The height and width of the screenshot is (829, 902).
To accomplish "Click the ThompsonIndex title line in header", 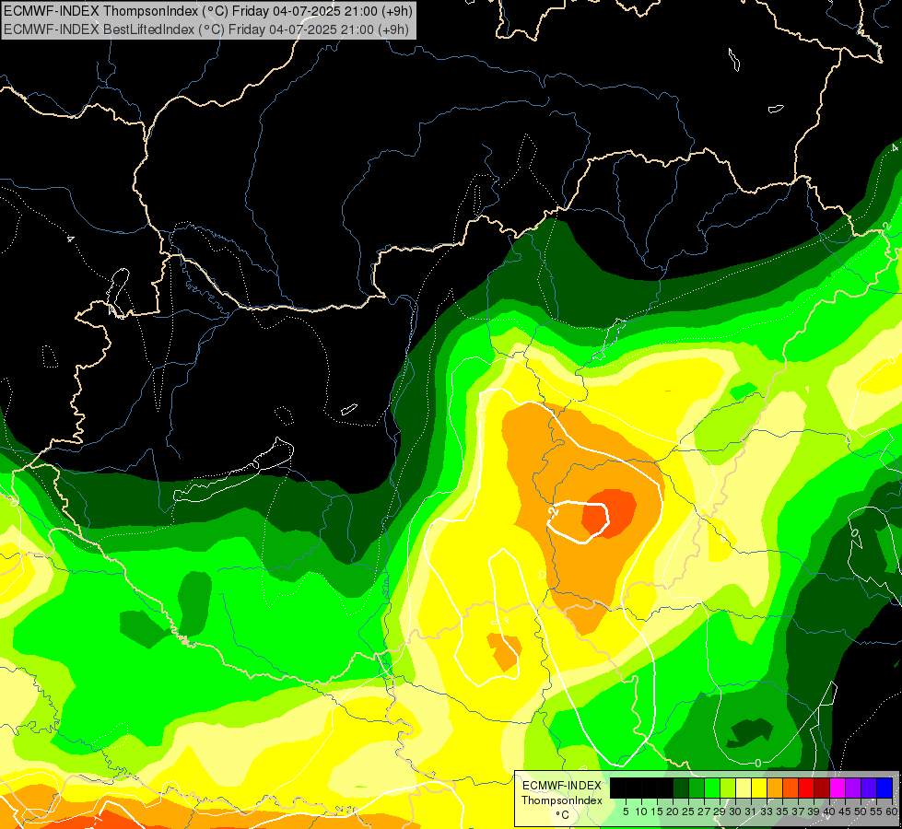I will (207, 11).
